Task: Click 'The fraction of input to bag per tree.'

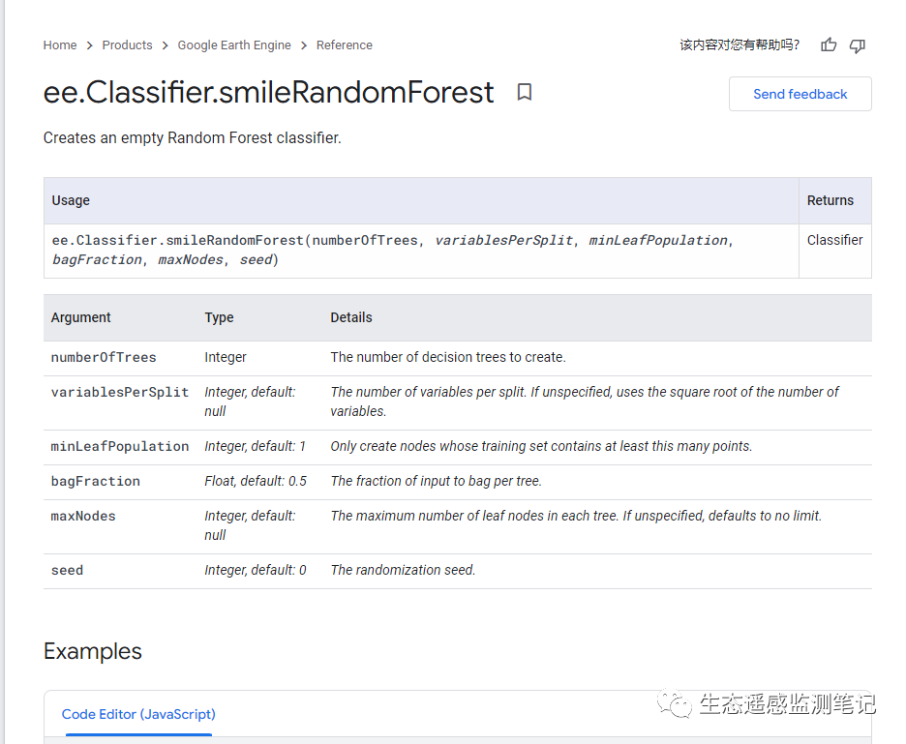Action: point(437,481)
